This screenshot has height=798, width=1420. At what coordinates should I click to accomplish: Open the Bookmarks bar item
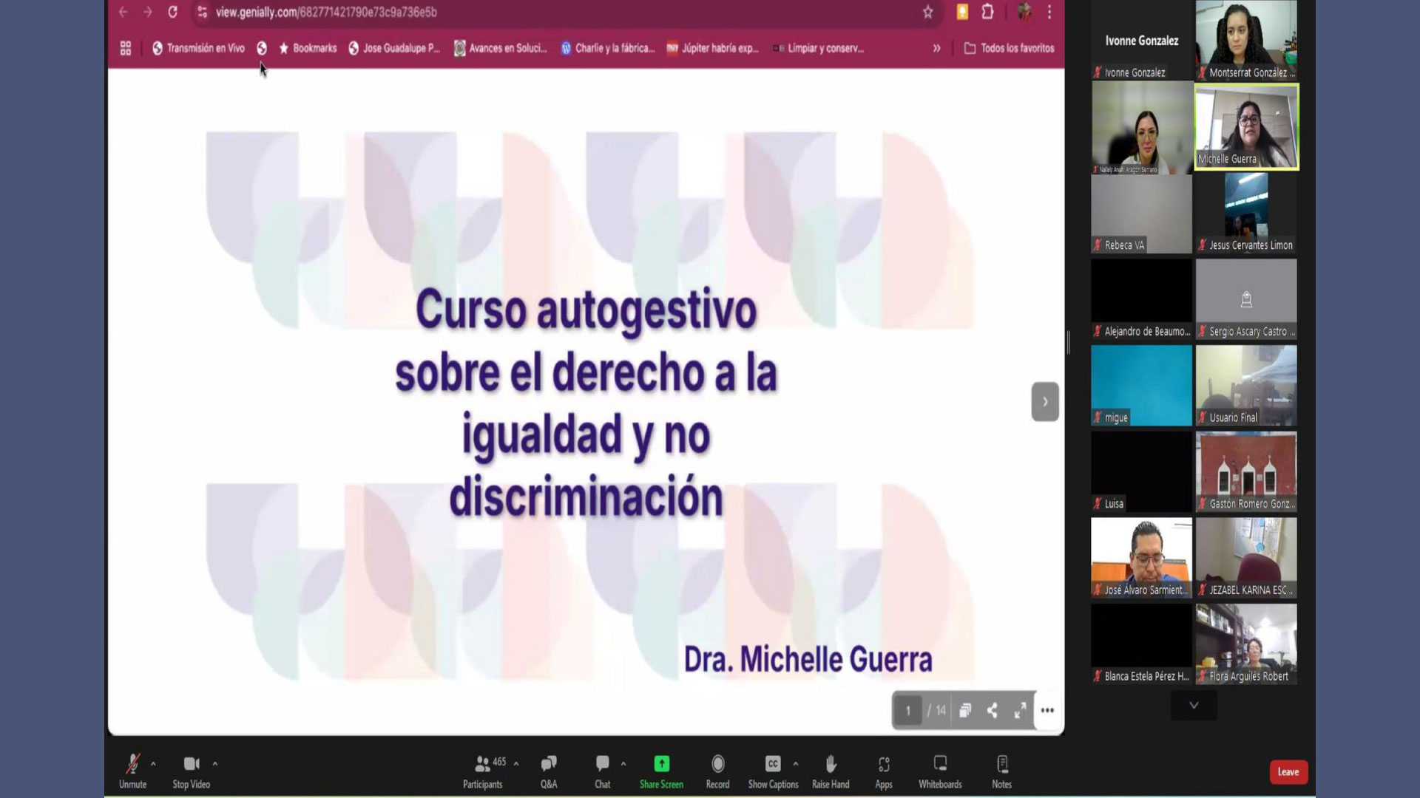308,48
